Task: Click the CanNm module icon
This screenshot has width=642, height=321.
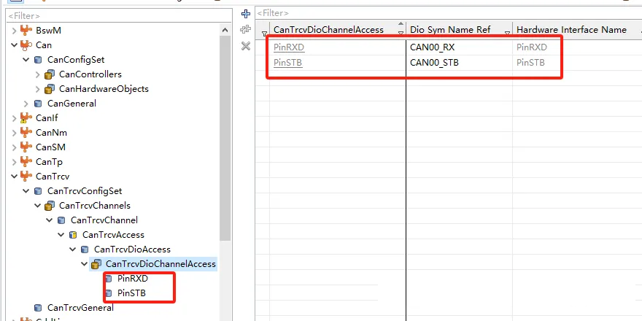Action: tap(26, 133)
